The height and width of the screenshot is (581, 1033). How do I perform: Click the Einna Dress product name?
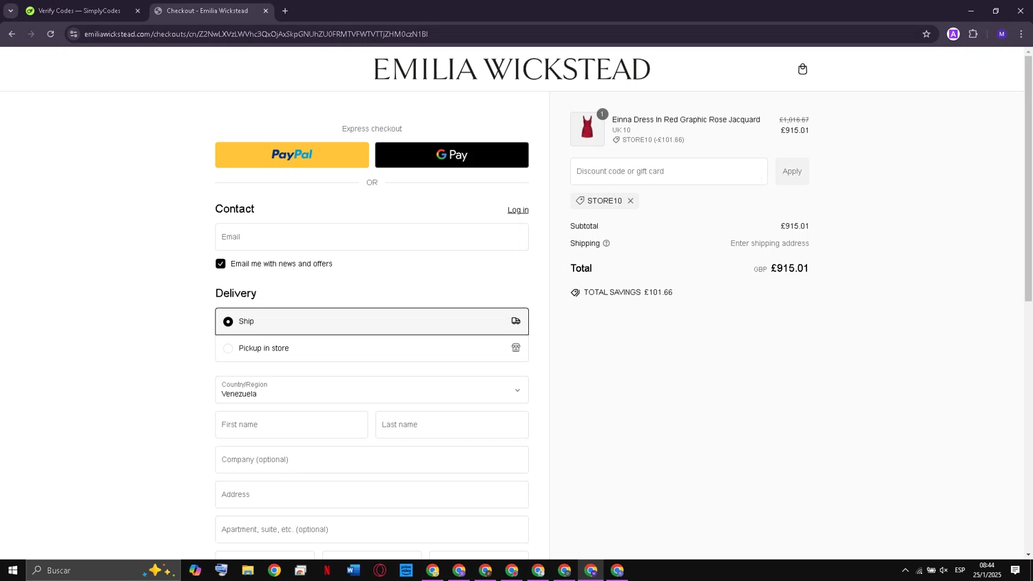click(x=686, y=120)
